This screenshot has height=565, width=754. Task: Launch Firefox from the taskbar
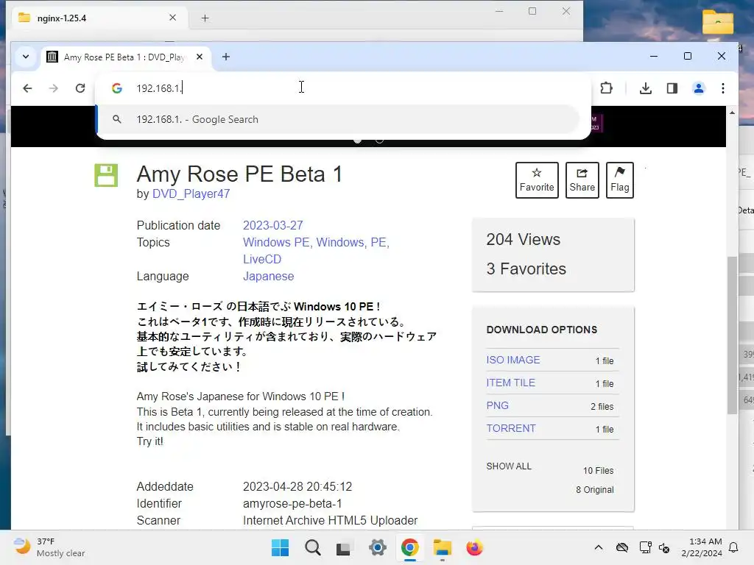coord(474,547)
